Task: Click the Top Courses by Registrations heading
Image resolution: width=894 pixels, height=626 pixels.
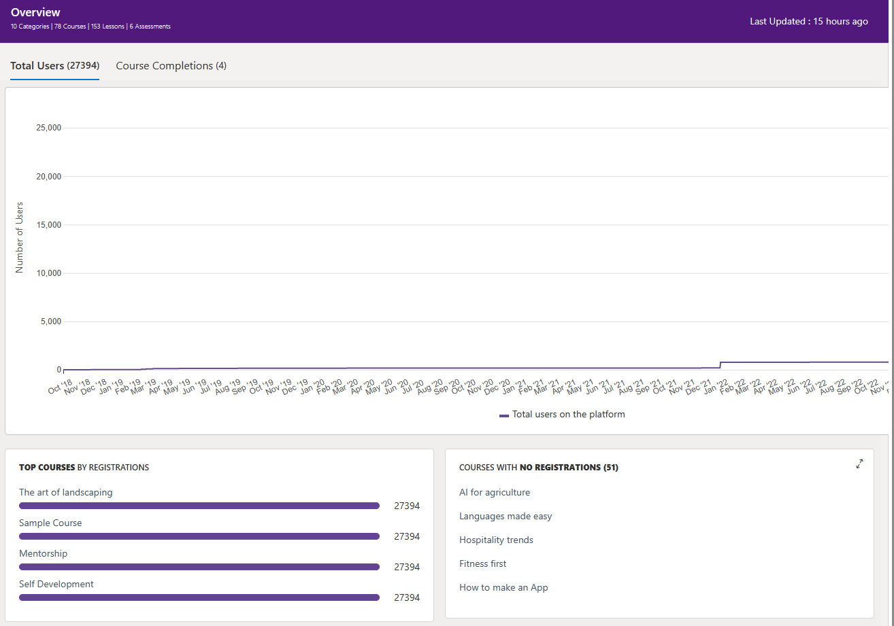Action: pos(84,468)
